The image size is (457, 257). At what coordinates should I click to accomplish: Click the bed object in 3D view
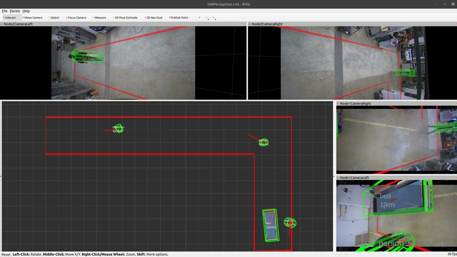[x=271, y=226]
